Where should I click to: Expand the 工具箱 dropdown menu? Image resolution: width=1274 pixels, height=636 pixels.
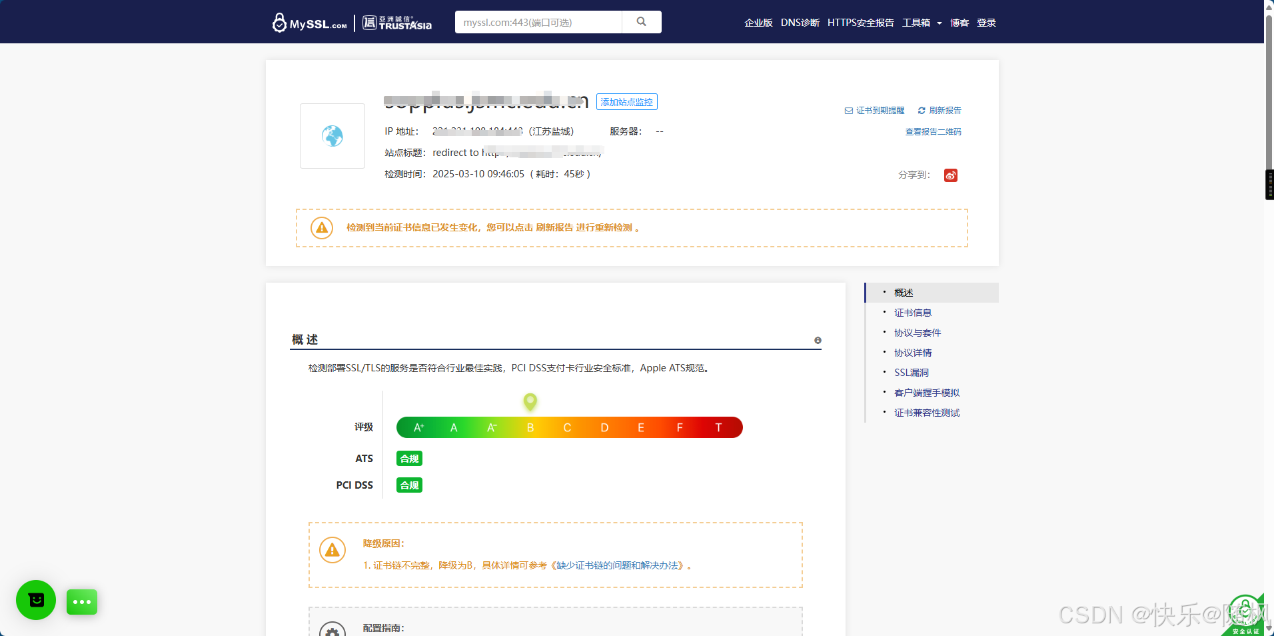point(922,23)
